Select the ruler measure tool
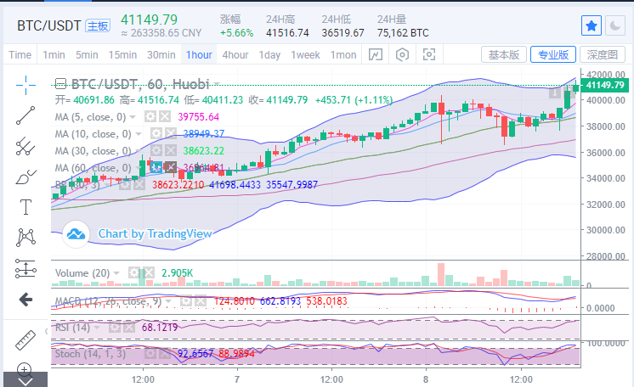 coord(25,339)
